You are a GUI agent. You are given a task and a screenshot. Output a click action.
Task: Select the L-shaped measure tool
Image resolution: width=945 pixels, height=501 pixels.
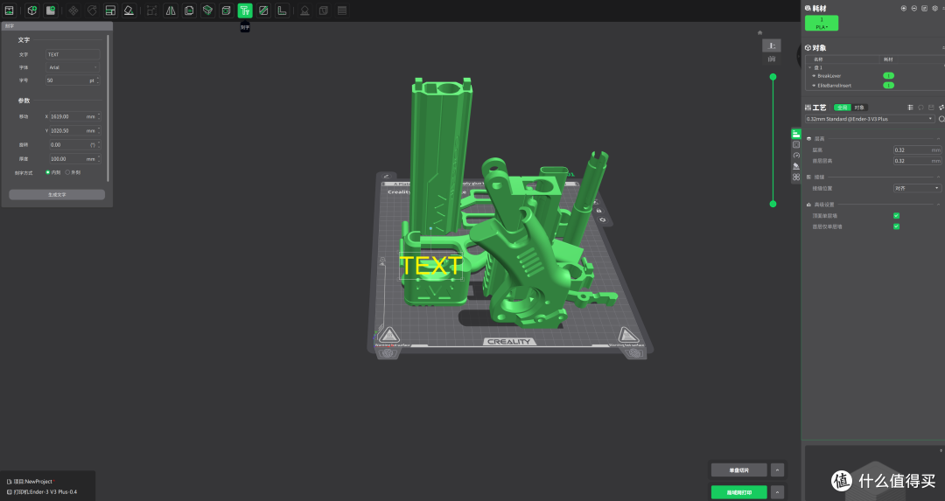[282, 10]
